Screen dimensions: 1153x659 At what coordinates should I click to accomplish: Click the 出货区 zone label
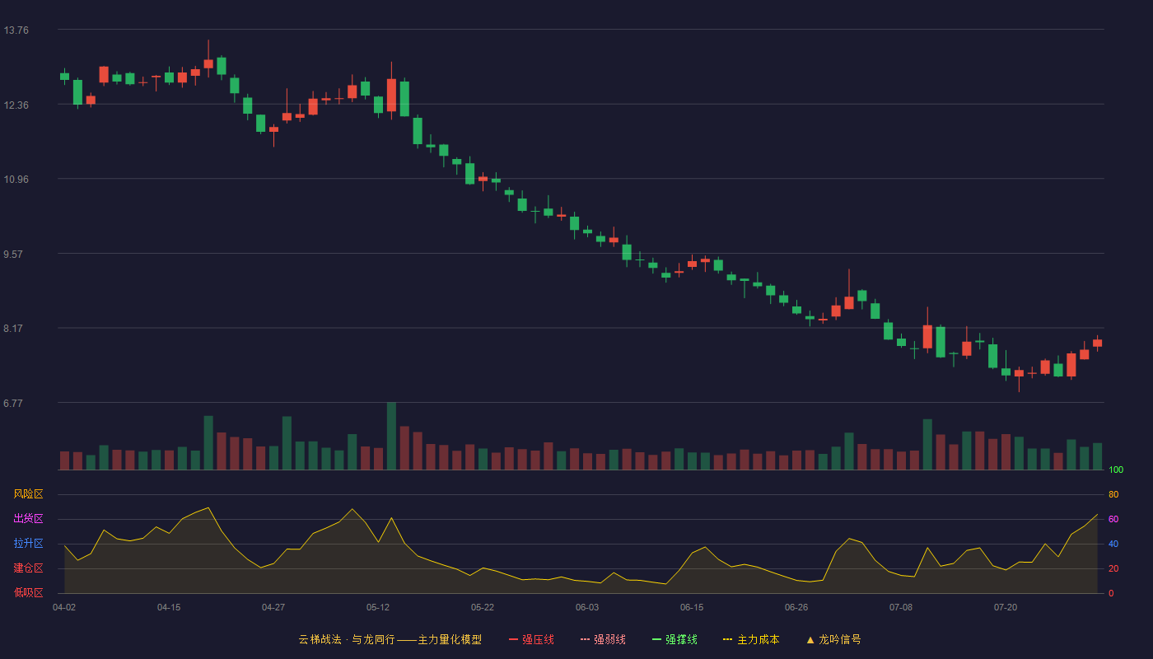[x=28, y=519]
